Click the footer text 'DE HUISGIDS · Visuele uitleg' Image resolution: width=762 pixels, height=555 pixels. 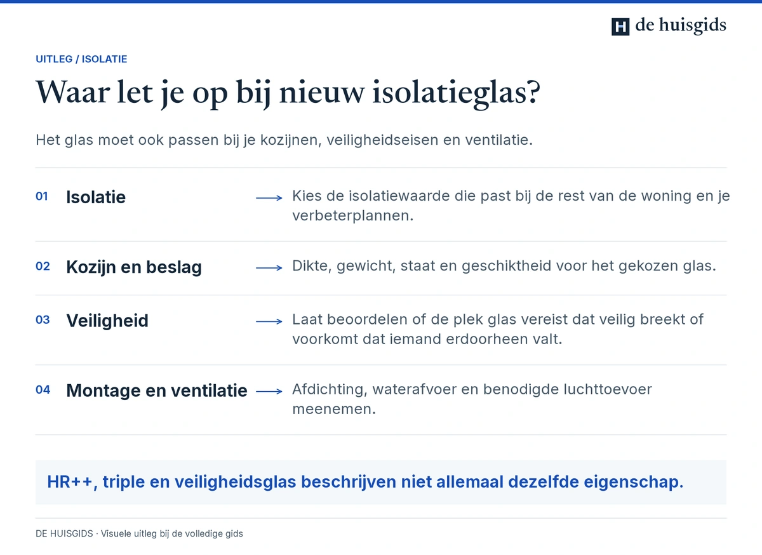[x=139, y=533]
